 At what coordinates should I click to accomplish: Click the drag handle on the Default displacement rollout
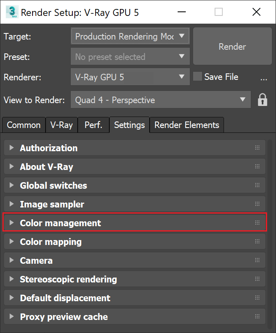pos(257,298)
